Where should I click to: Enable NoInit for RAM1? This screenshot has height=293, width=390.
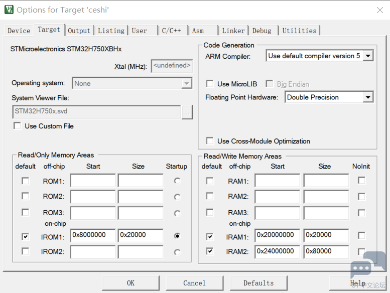[361, 181]
